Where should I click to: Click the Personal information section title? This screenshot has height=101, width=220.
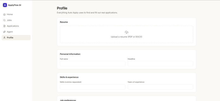(x=70, y=54)
